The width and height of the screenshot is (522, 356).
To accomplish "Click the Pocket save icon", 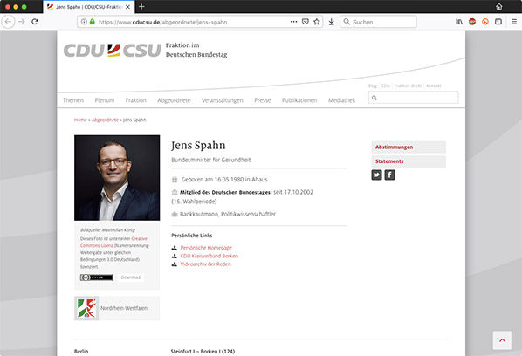I will (306, 22).
